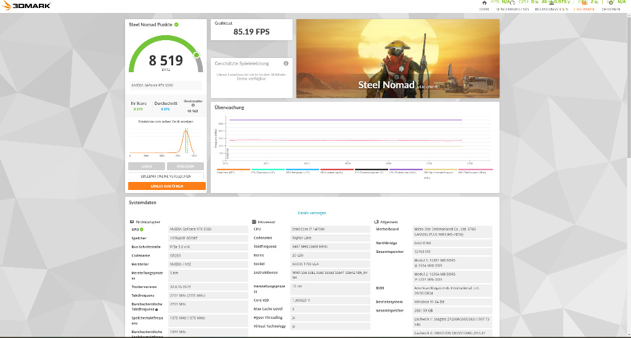Open Belastungstests tab with stress-test icon
The image size is (631, 338).
[x=551, y=3]
